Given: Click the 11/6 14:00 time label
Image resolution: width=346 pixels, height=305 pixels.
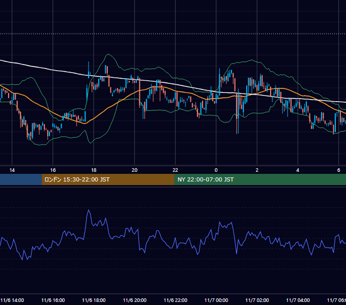Looking at the screenshot, I should [12, 300].
